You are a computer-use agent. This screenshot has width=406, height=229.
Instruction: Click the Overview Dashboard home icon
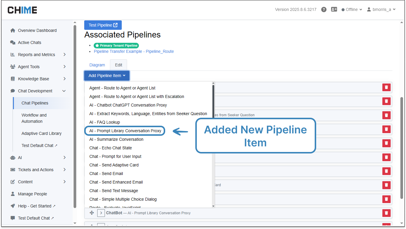pyautogui.click(x=13, y=30)
